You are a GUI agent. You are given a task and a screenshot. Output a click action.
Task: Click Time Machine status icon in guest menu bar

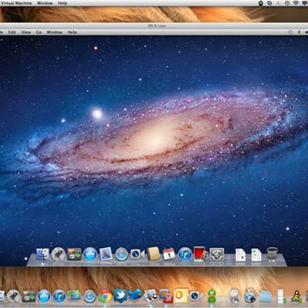tap(290, 32)
